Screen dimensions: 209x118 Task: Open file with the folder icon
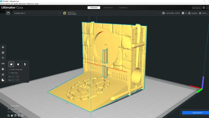[8, 13]
